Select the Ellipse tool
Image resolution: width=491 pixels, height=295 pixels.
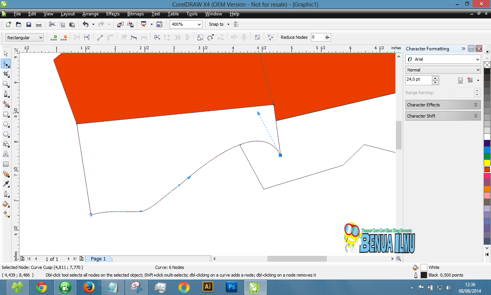point(6,124)
